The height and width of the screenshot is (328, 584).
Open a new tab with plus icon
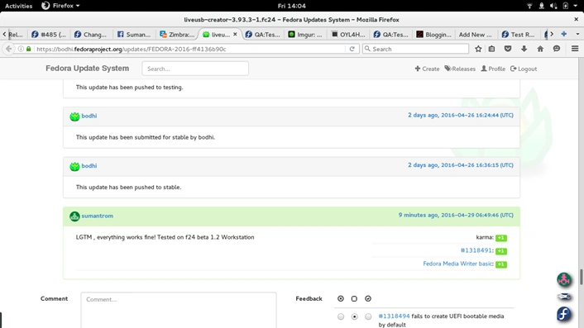coord(564,34)
